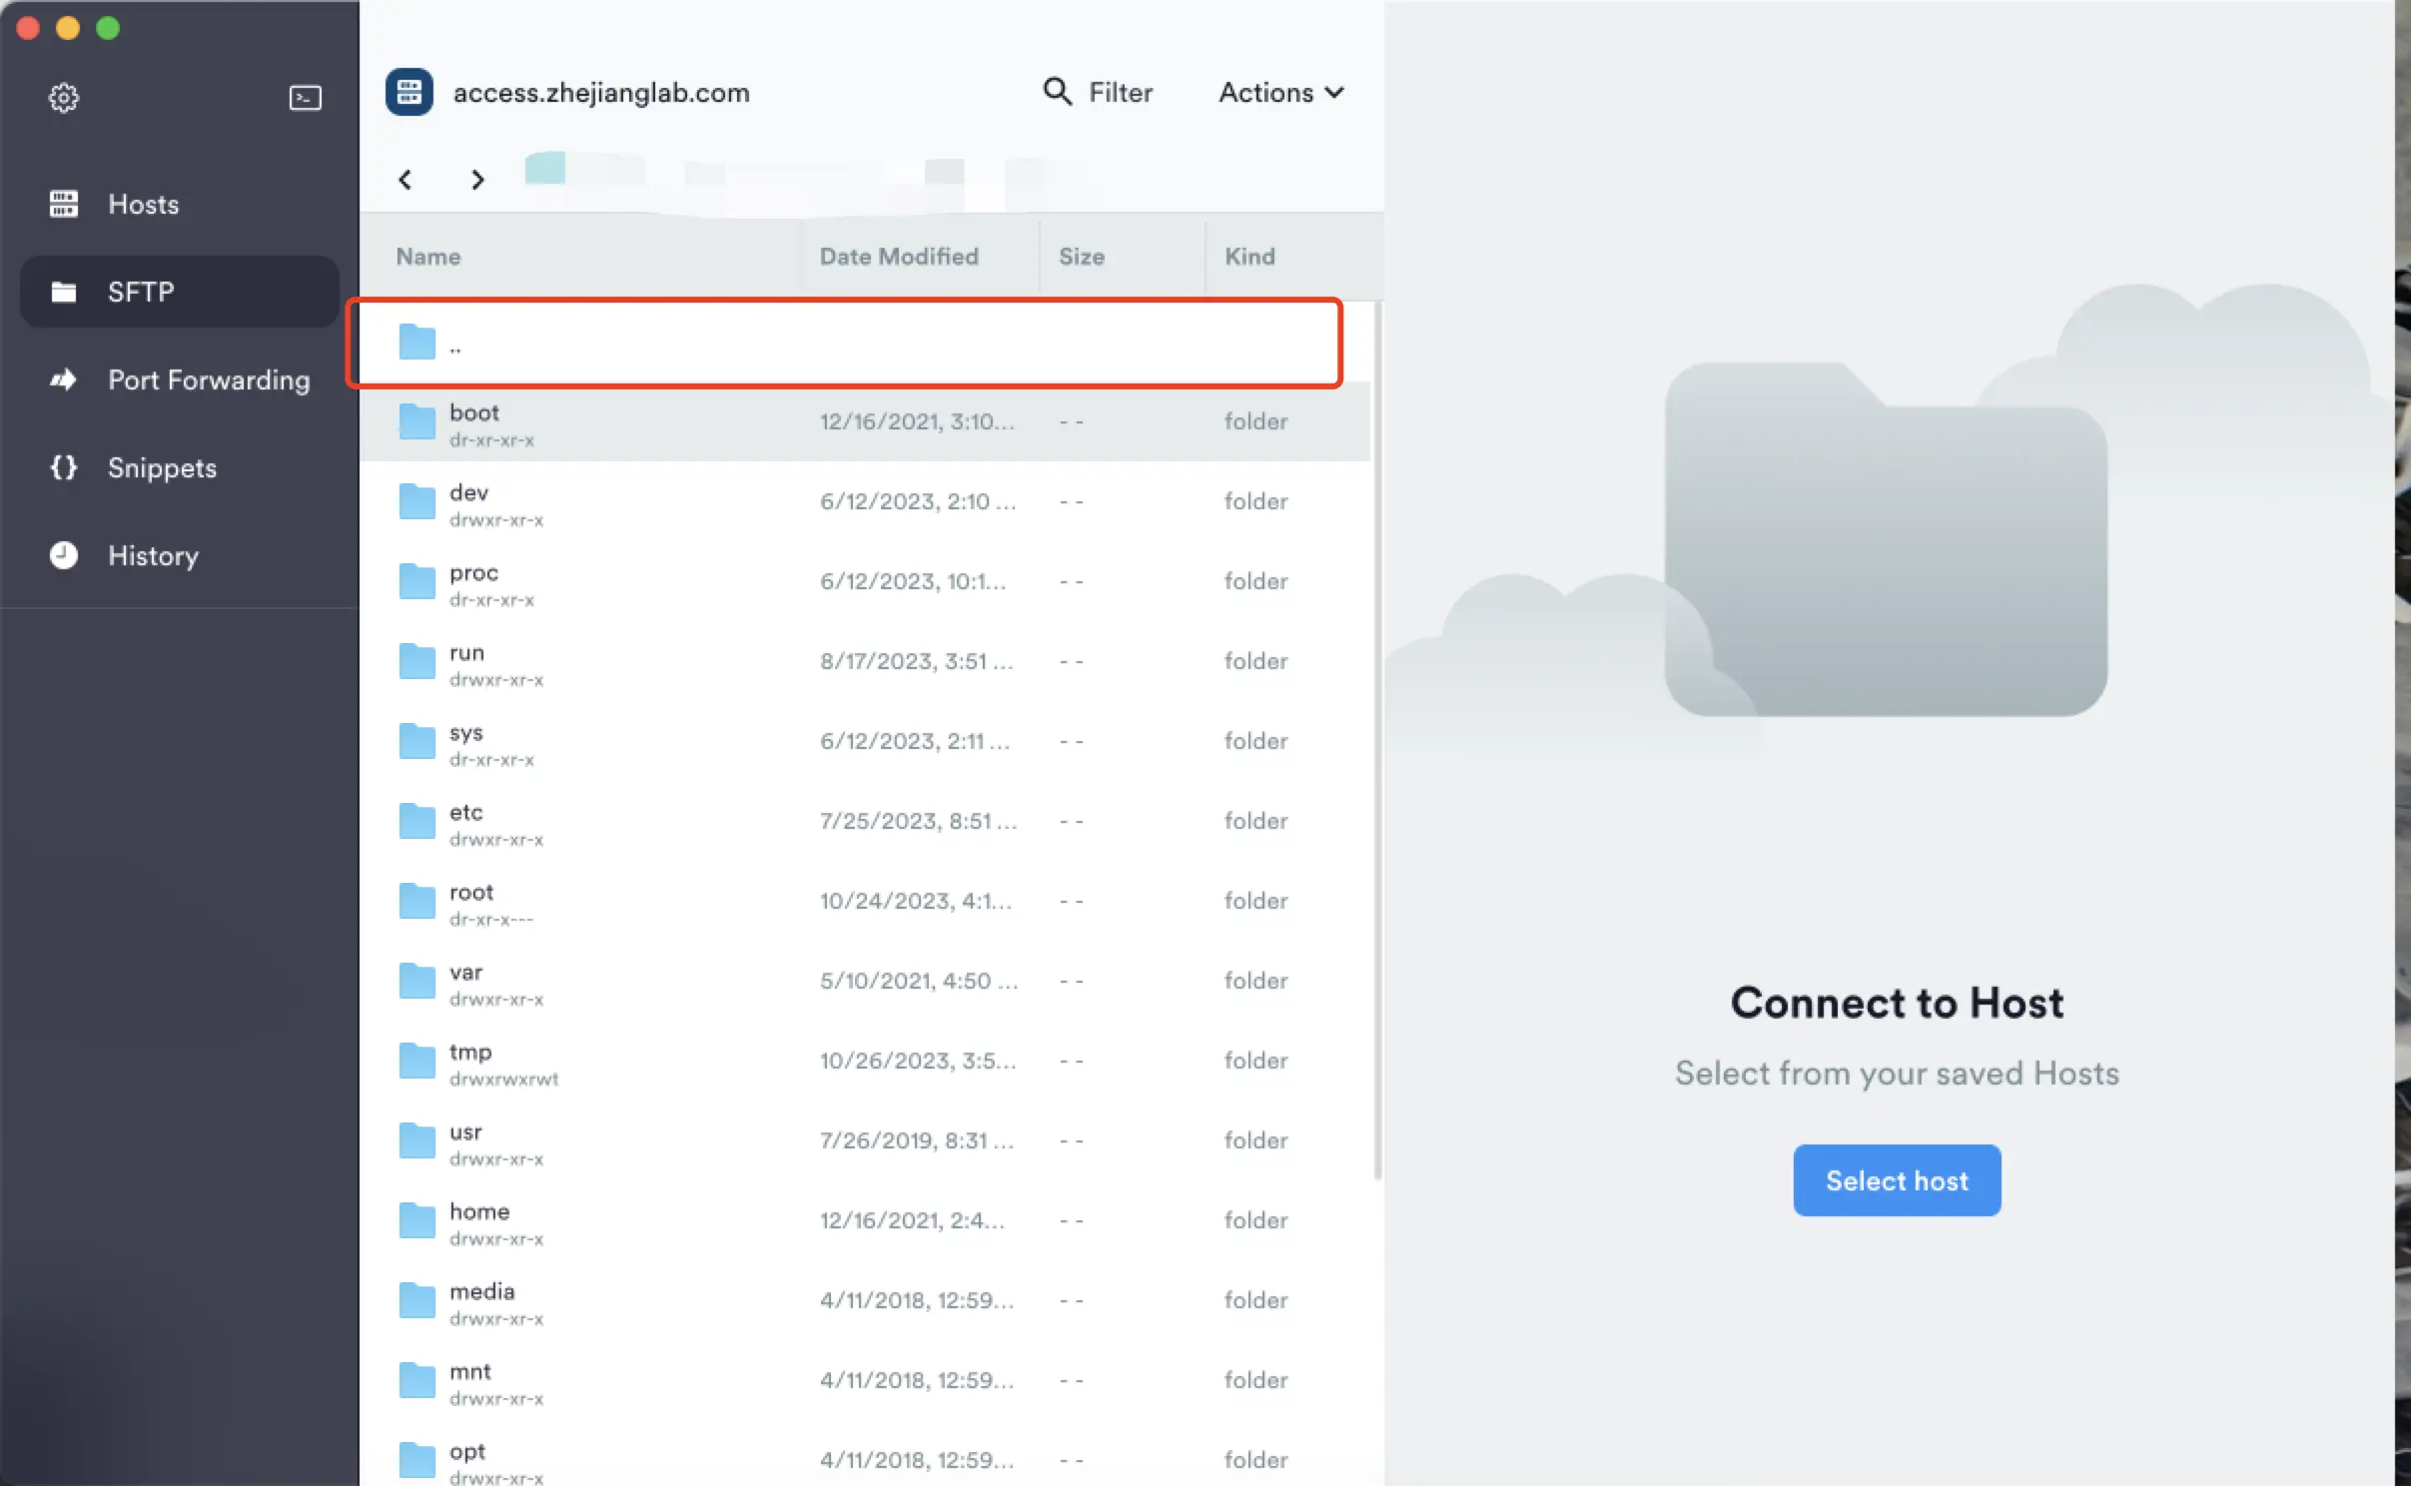
Task: Click the access.zhejianglab.com host name
Action: tap(601, 92)
